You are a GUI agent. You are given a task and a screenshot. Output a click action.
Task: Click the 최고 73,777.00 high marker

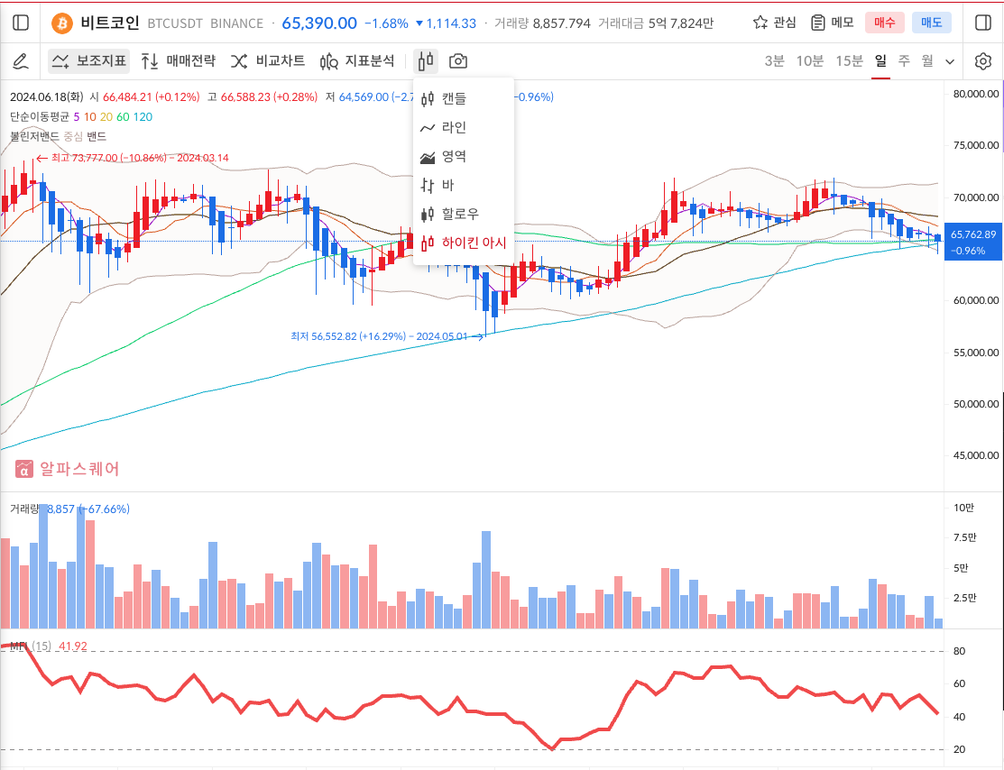(133, 158)
